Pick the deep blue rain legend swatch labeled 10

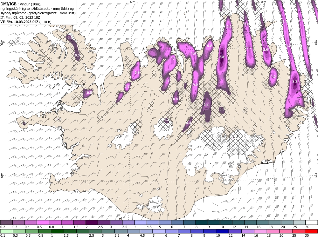point(223,231)
